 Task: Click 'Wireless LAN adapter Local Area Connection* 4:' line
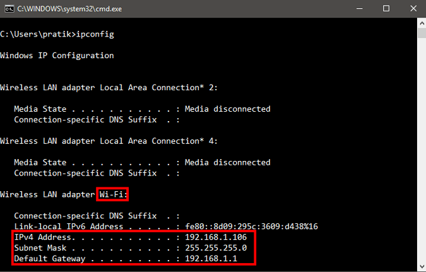pos(109,141)
